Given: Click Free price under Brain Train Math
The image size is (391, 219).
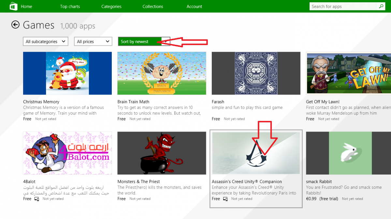Looking at the screenshot, I should point(122,119).
